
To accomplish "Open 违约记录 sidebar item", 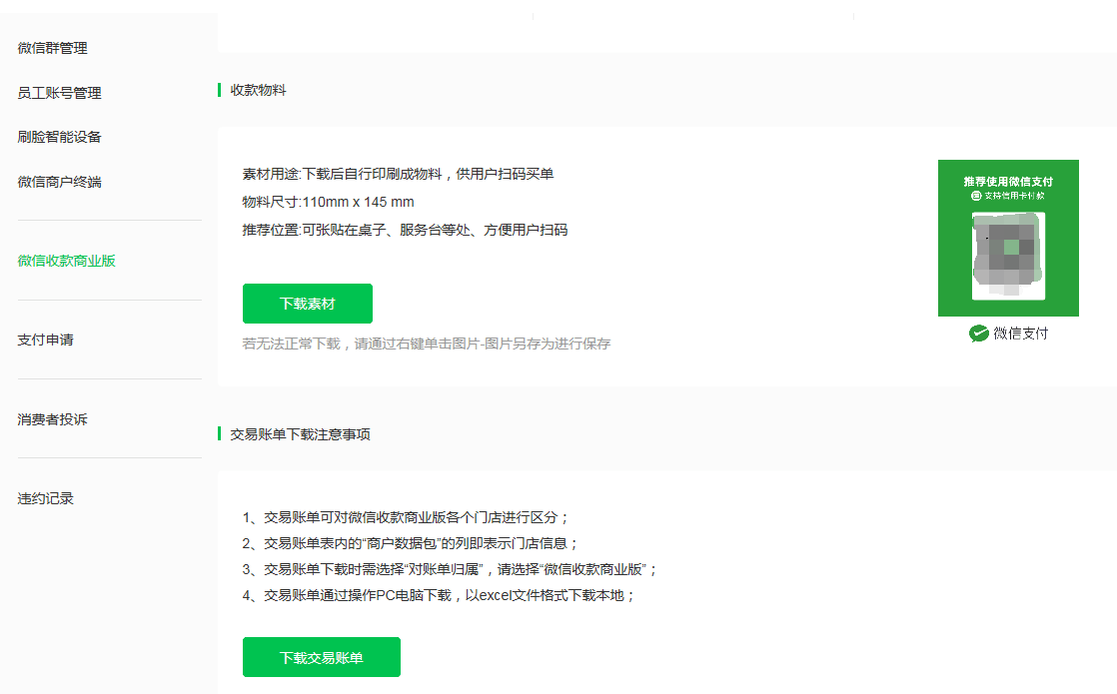I will pyautogui.click(x=46, y=498).
